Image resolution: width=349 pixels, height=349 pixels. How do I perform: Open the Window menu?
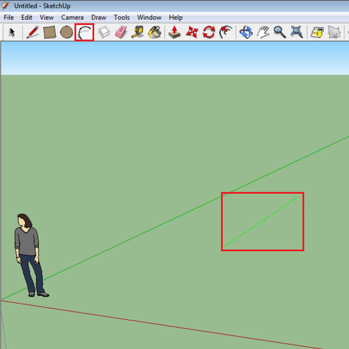coord(149,17)
